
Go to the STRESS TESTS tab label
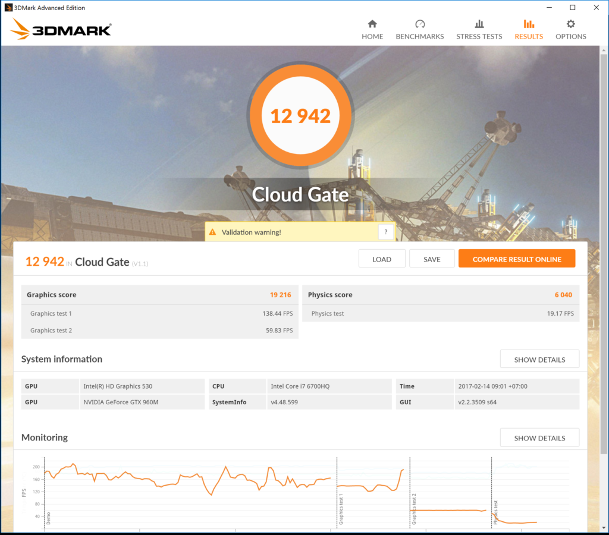click(x=479, y=37)
